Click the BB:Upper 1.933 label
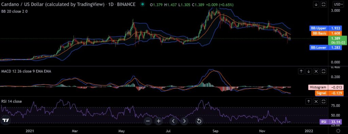The height and width of the screenshot is (134, 348). pyautogui.click(x=325, y=28)
